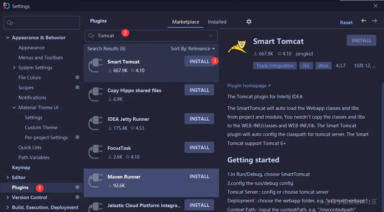Click the magnifier icon in settings search

[10, 23]
